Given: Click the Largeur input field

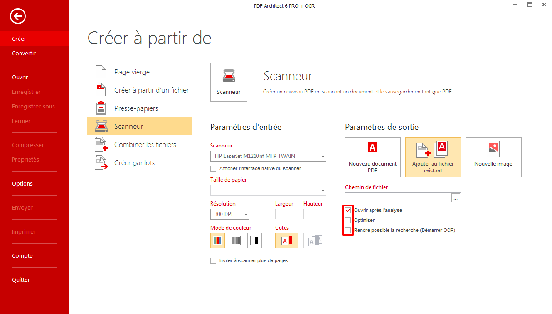Looking at the screenshot, I should [x=287, y=214].
